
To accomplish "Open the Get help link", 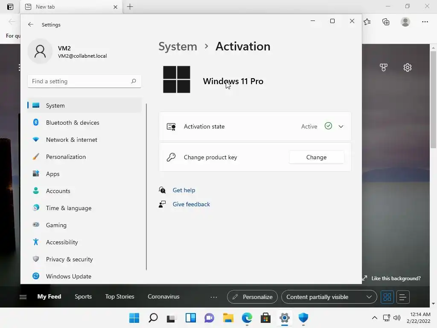I will pyautogui.click(x=184, y=190).
